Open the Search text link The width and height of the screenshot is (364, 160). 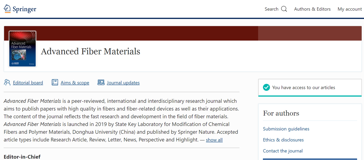(271, 9)
